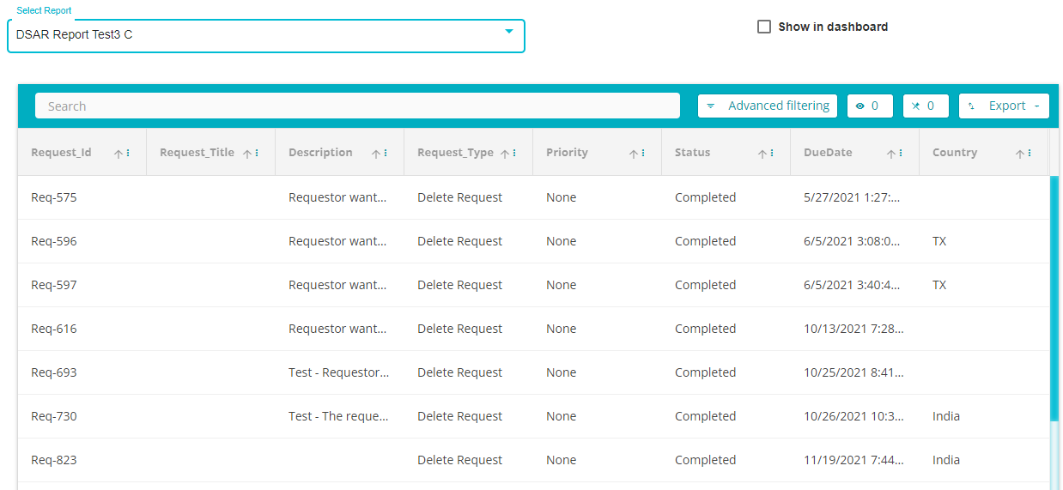Sort by Description column arrow

(x=376, y=154)
